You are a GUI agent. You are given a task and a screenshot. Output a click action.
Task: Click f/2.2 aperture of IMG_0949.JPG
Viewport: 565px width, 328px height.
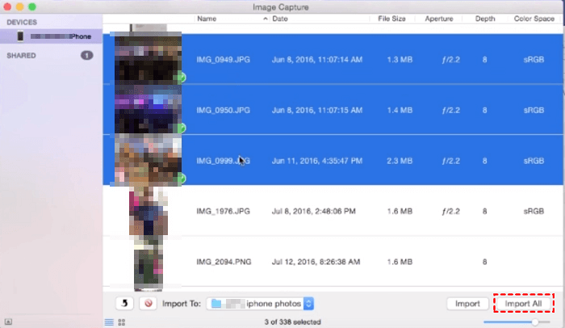click(450, 60)
